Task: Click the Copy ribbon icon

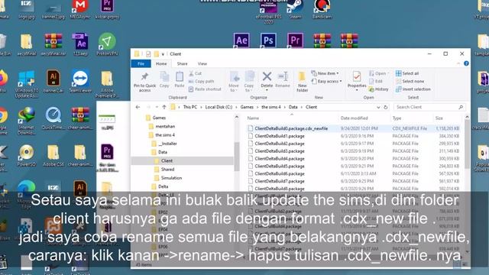Action: coord(164,79)
